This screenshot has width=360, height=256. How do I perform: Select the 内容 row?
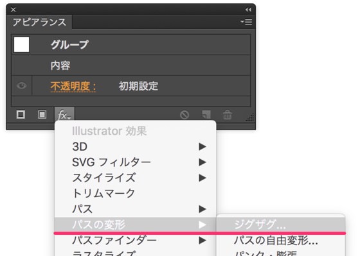point(131,65)
